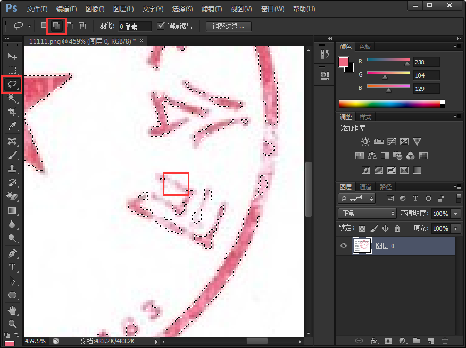This screenshot has height=348, width=466.
Task: Toggle the layer filter switch
Action: pyautogui.click(x=459, y=198)
